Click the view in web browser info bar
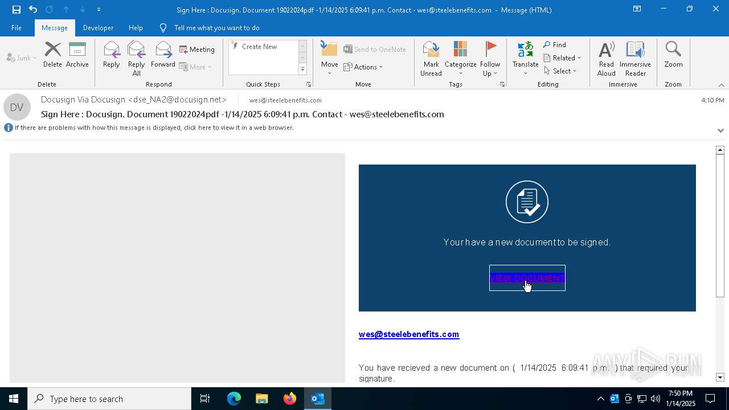The image size is (729, 410). pos(154,128)
